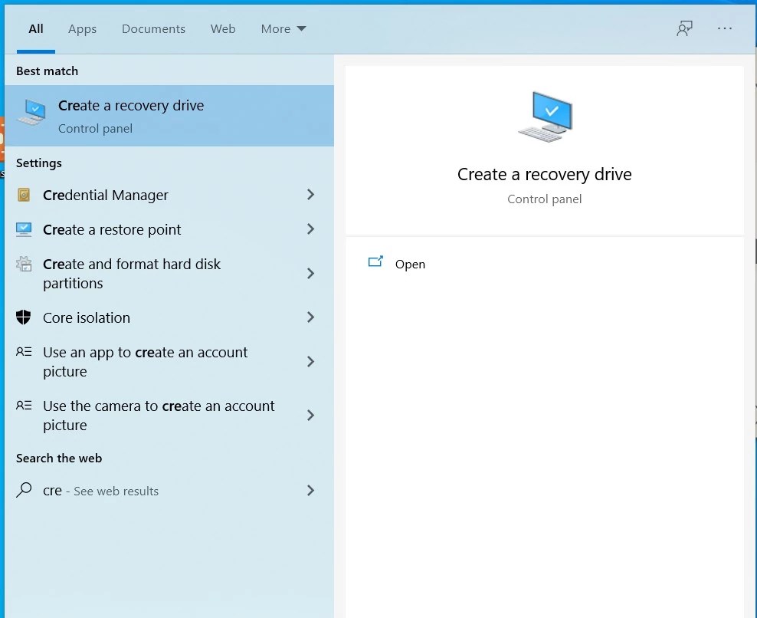Switch to the Documents tab
This screenshot has width=757, height=618.
(x=153, y=28)
